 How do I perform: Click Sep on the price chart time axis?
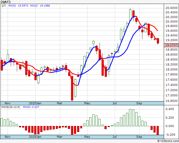139,103
